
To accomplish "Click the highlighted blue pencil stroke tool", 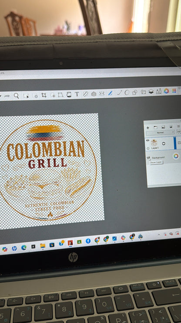I will (111, 93).
